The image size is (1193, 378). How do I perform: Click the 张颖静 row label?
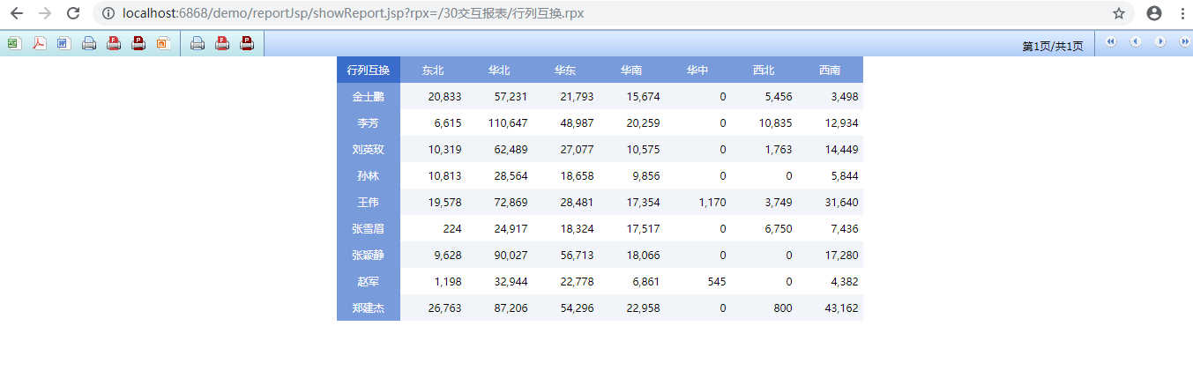tap(369, 255)
